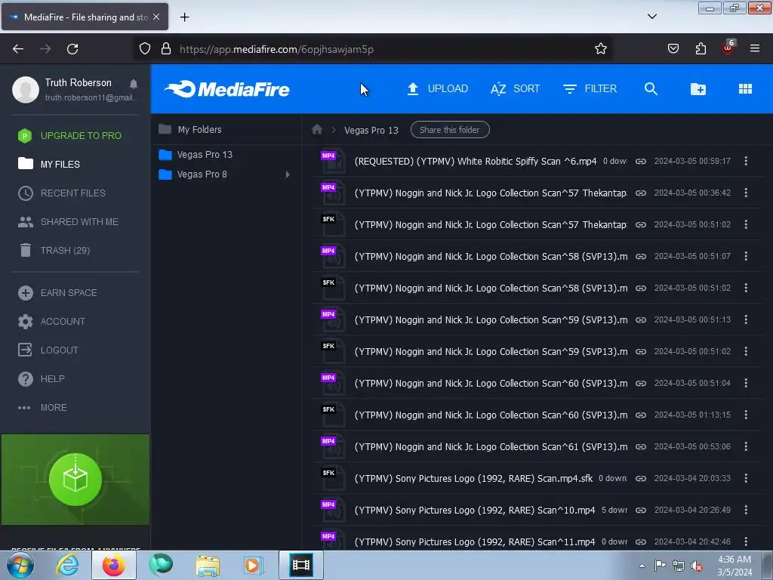Viewport: 773px width, 580px height.
Task: Save to Pocket icon in toolbar
Action: (x=673, y=49)
